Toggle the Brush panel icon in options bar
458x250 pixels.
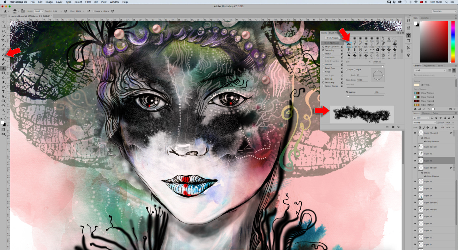click(23, 11)
